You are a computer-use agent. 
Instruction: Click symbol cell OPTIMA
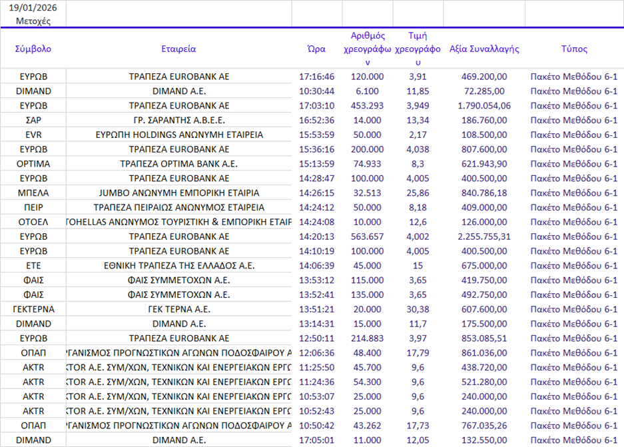(x=33, y=164)
